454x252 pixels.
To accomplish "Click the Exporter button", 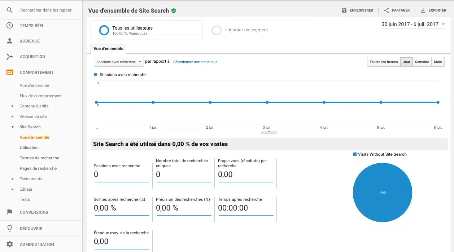I will [x=433, y=10].
